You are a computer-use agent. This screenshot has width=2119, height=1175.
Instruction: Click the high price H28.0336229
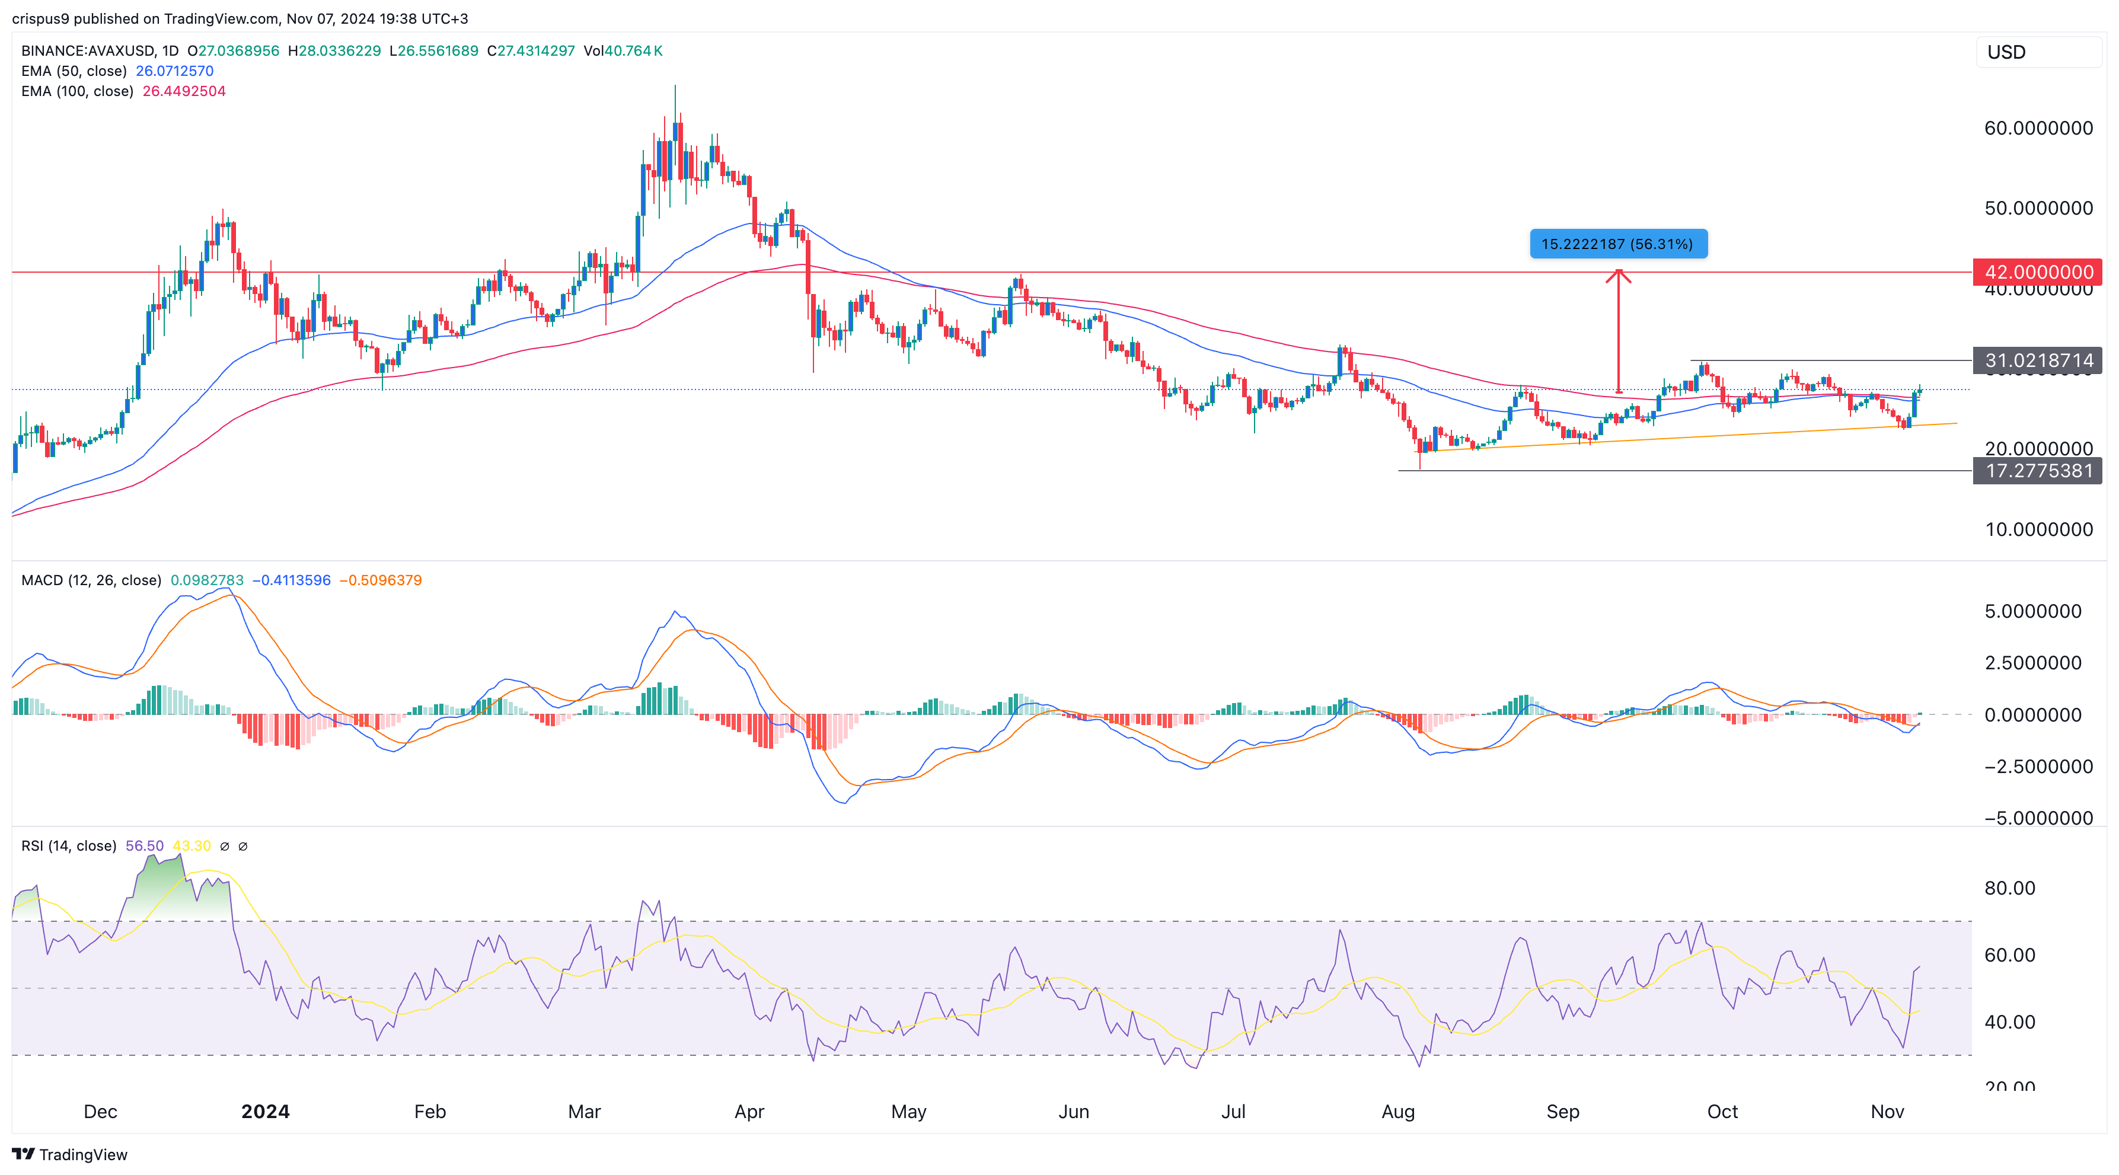pos(335,51)
